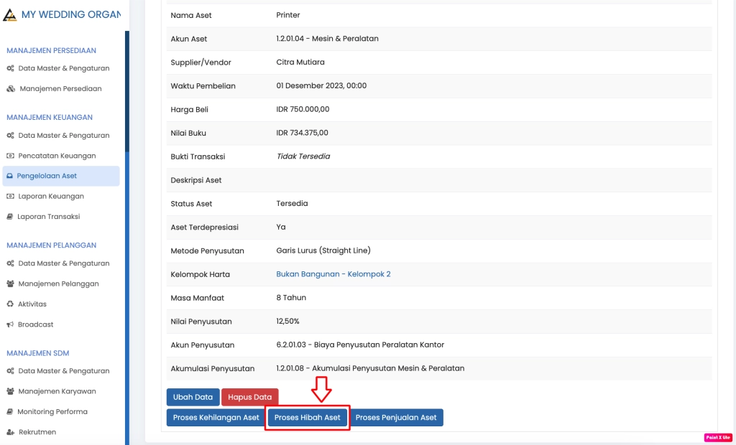Screen dimensions: 736x445
Task: Click the My Wedding Organizer logo icon
Action: (x=10, y=14)
